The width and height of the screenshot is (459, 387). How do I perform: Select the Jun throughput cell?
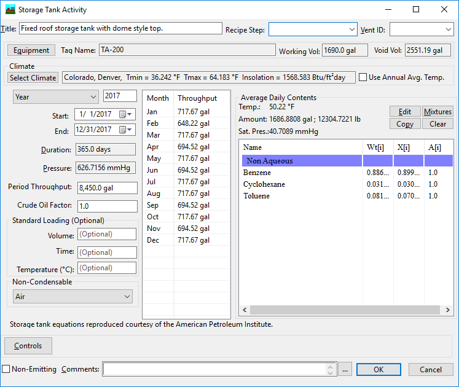(x=202, y=170)
